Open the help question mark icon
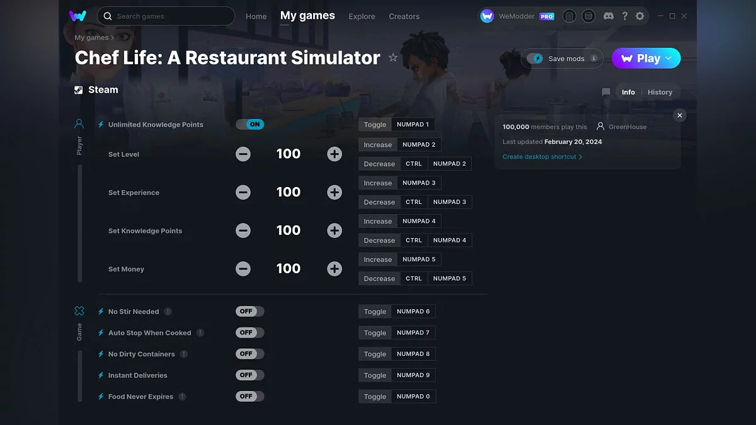 pyautogui.click(x=625, y=16)
